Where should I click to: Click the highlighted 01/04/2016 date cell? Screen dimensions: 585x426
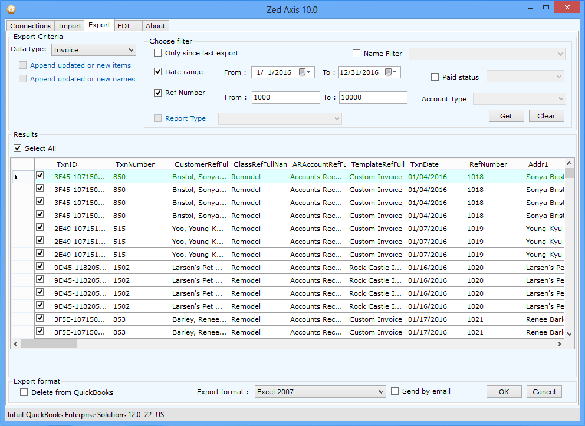435,177
